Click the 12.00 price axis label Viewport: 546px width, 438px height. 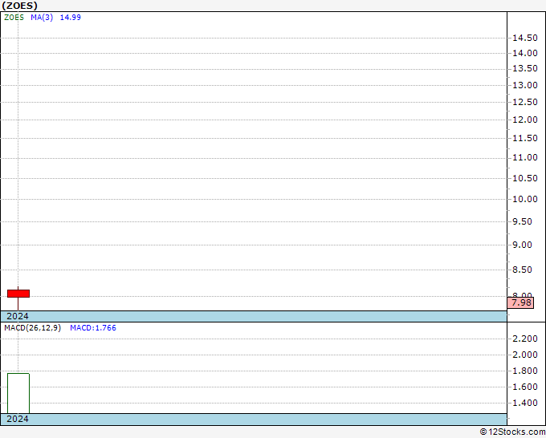[x=525, y=120]
